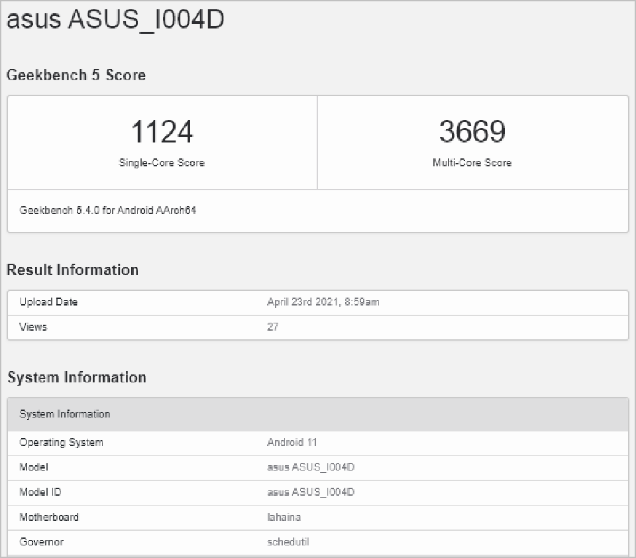Select the Model row label
The width and height of the screenshot is (636, 558).
click(x=34, y=467)
